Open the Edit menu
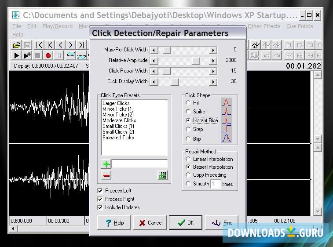This screenshot has height=247, width=333. tap(32, 26)
